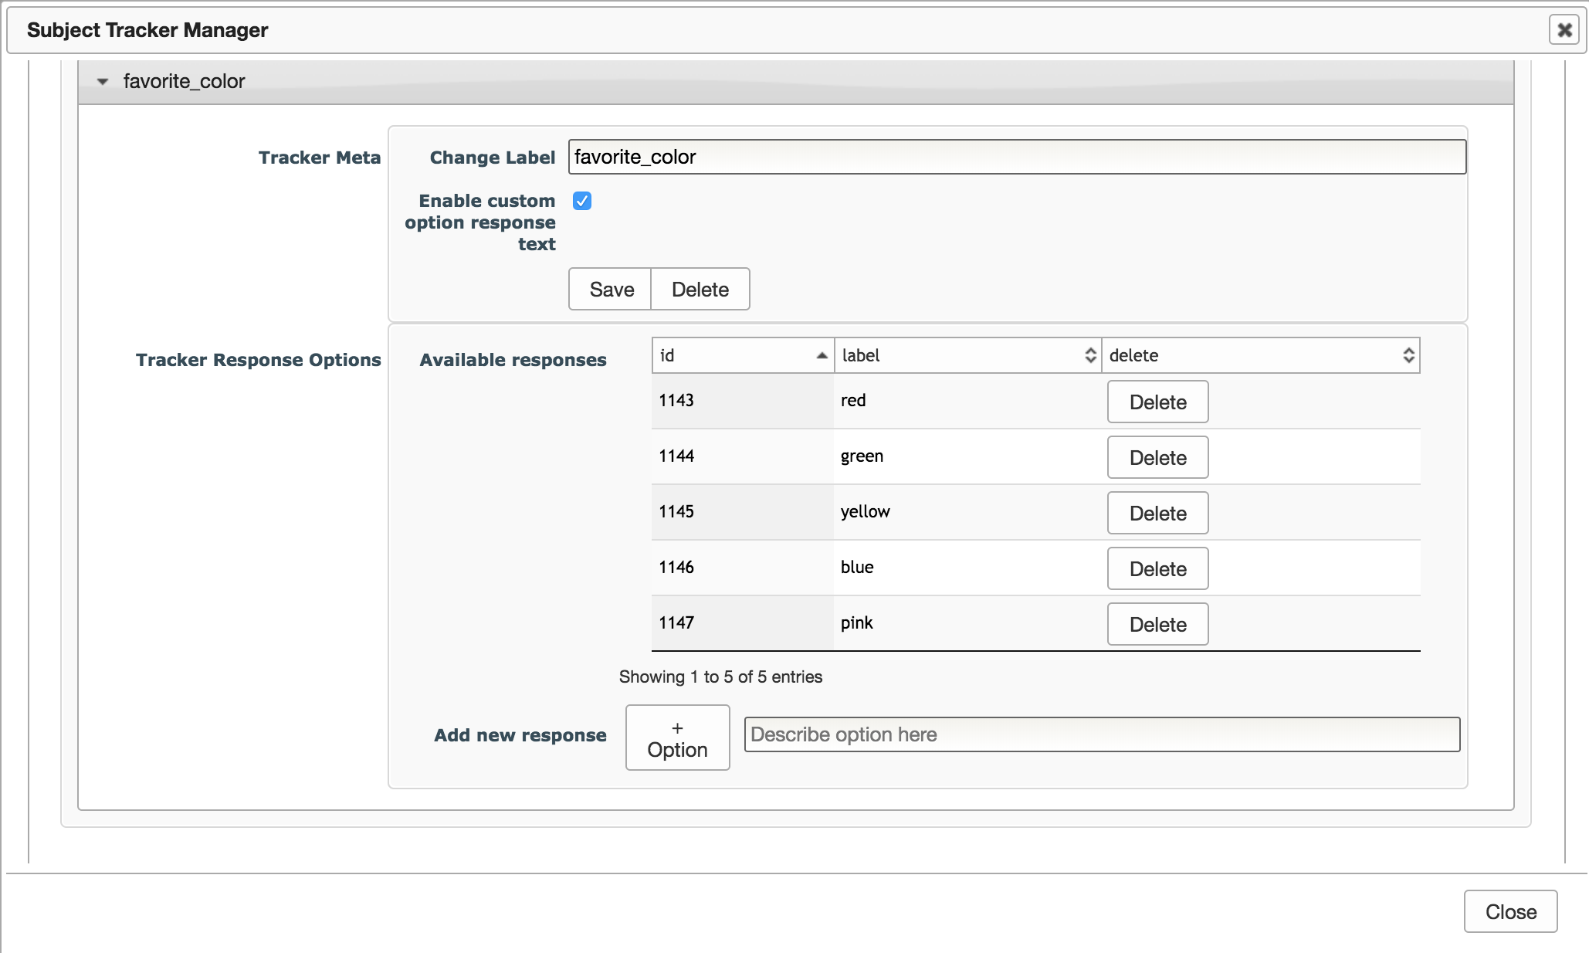Delete the yellow response option

click(1157, 513)
